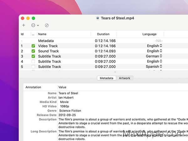Open the ellipsis circle actions menu
Screen dimensions: 188x141
tap(35, 25)
